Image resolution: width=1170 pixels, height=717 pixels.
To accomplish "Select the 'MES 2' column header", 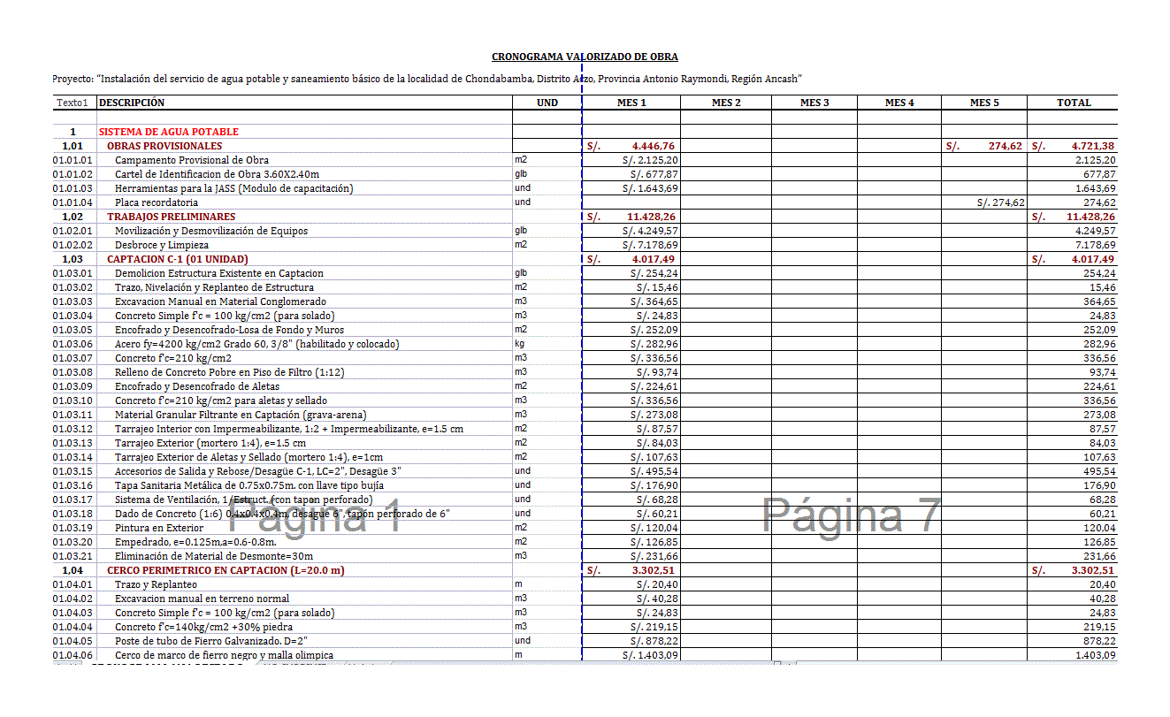I will pyautogui.click(x=726, y=103).
